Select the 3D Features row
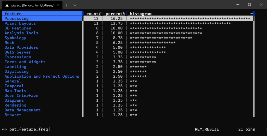Image resolution: width=267 pixels, height=136 pixels. (18, 28)
